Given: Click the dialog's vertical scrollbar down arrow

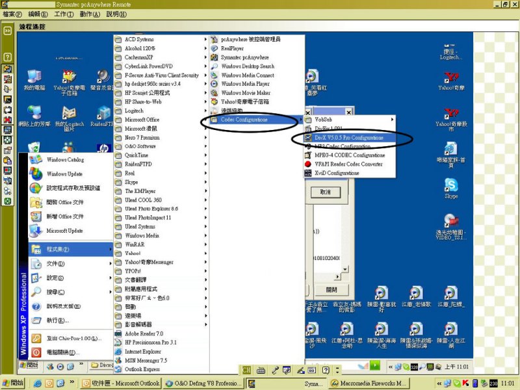Looking at the screenshot, I should [344, 269].
